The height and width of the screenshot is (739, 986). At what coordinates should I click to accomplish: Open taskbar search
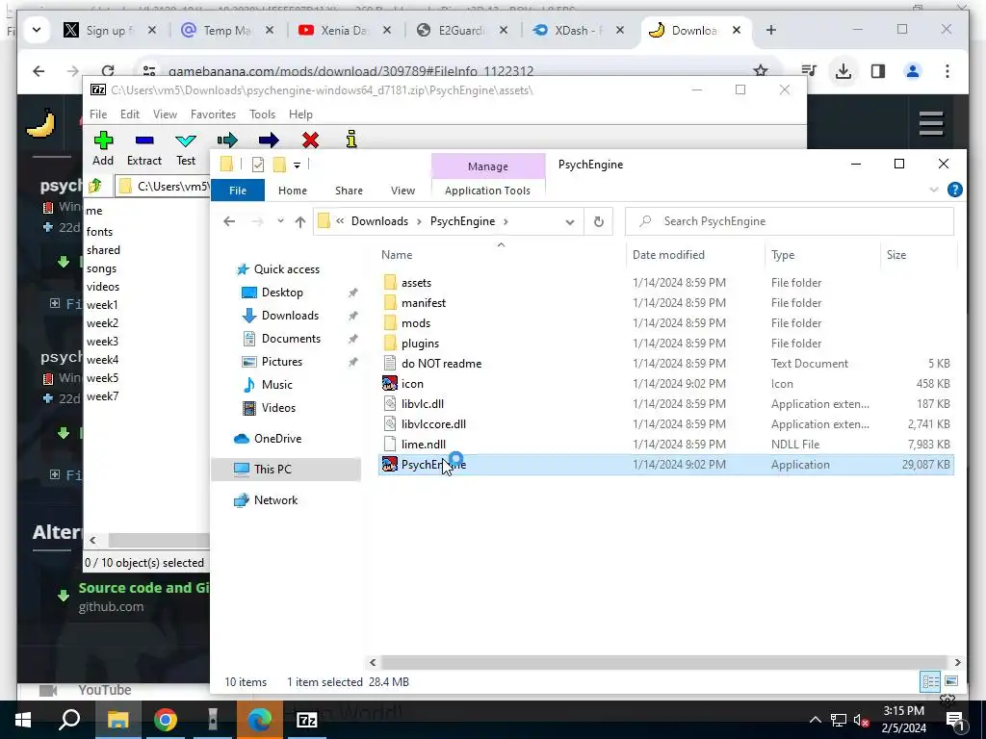coord(69,720)
